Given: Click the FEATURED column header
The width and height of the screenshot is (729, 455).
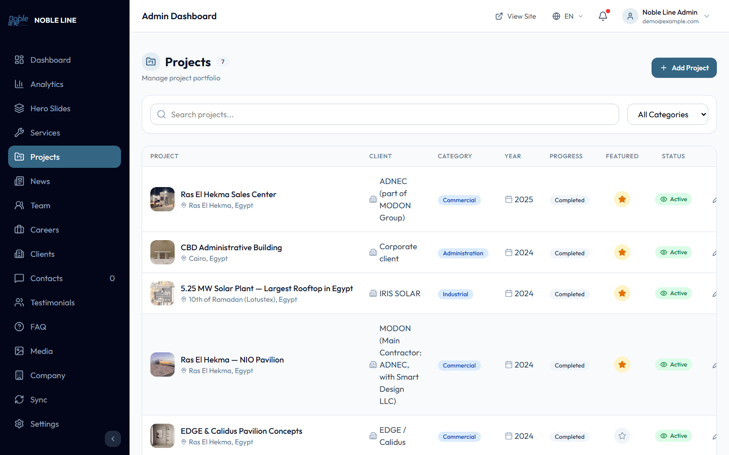Looking at the screenshot, I should pos(622,156).
